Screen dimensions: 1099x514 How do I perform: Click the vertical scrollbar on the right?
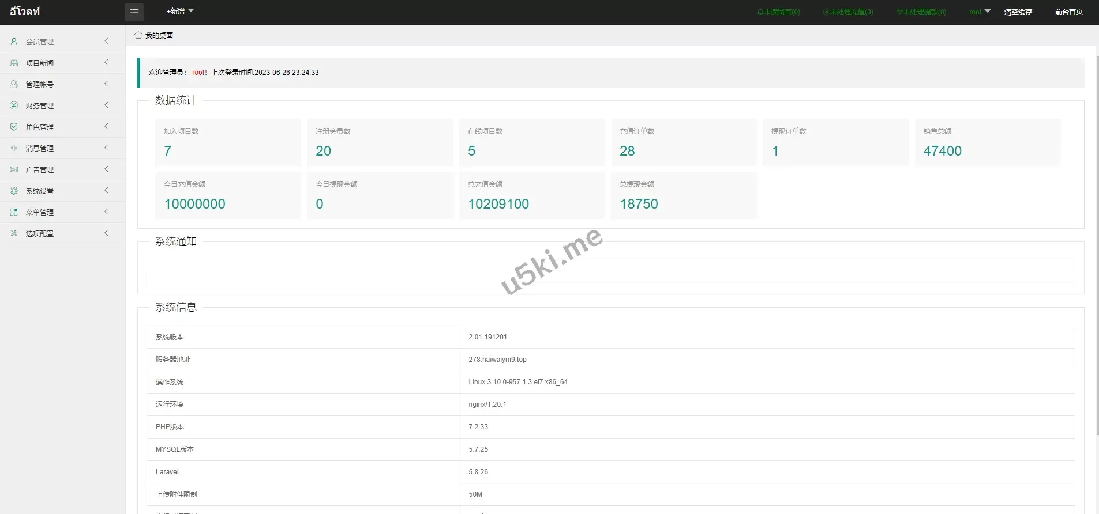(x=1097, y=230)
